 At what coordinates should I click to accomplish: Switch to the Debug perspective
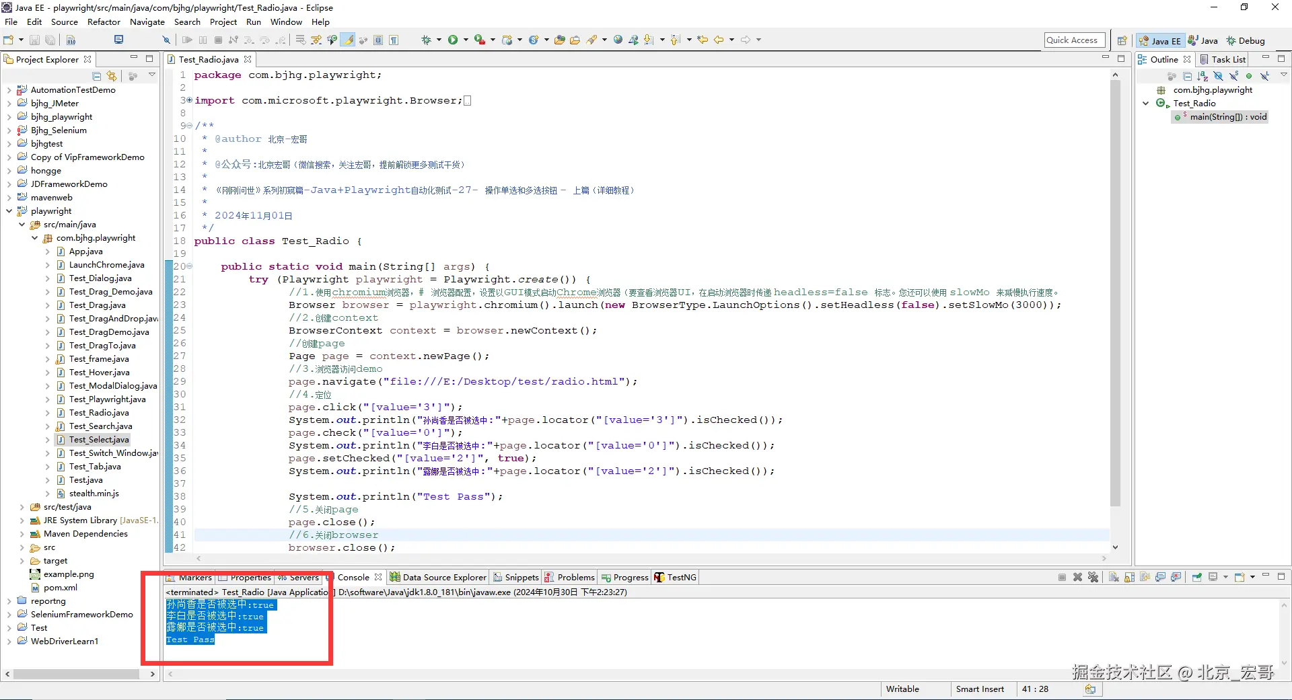click(x=1246, y=40)
